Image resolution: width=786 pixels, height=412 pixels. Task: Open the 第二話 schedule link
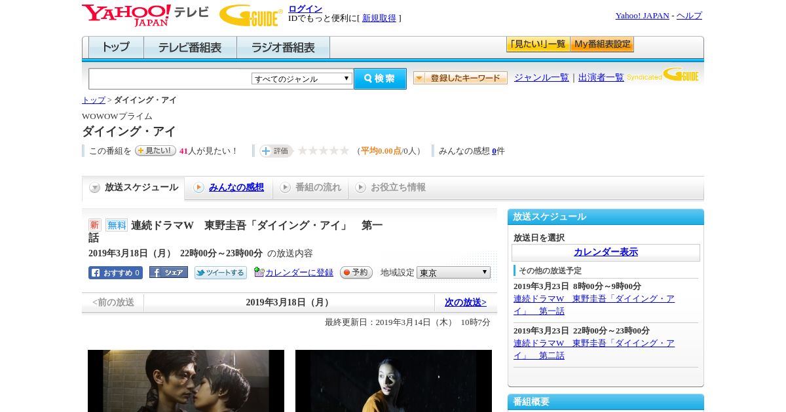coord(594,349)
